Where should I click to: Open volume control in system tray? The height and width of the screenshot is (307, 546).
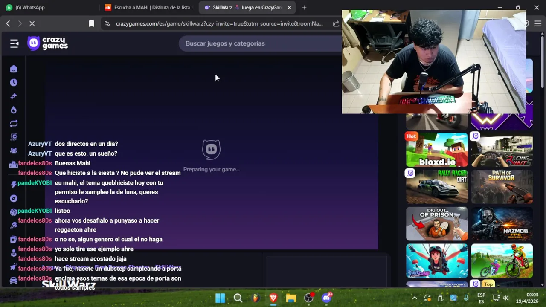(506, 298)
